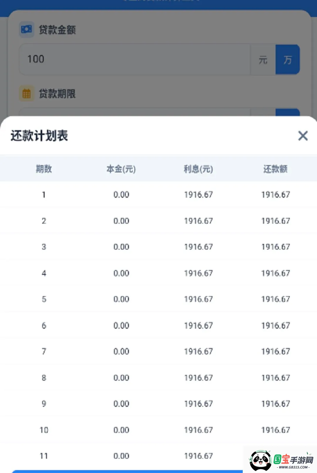Click principal 0.00 in period 9 row

[x=121, y=404]
